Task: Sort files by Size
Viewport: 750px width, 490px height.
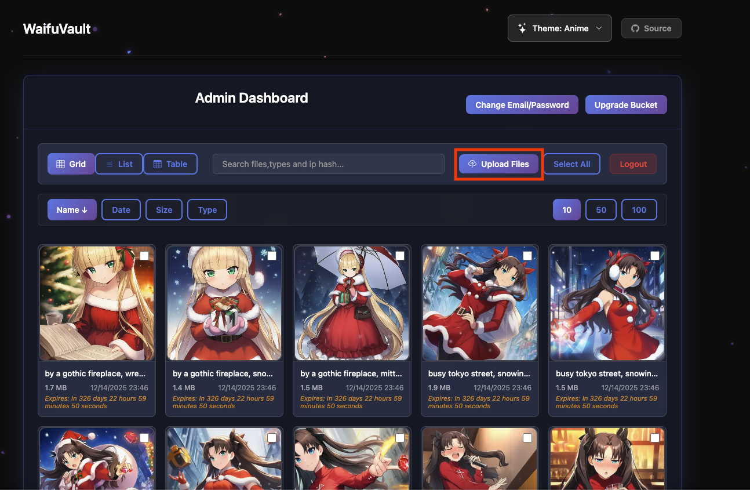Action: [x=164, y=210]
